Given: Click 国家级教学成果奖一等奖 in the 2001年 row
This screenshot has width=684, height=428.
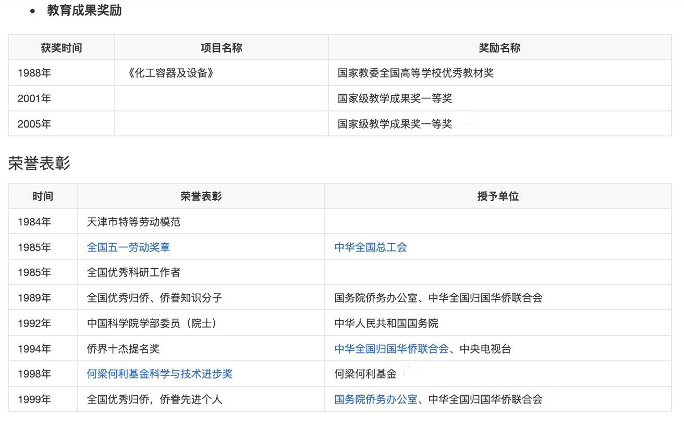Looking at the screenshot, I should tap(395, 98).
